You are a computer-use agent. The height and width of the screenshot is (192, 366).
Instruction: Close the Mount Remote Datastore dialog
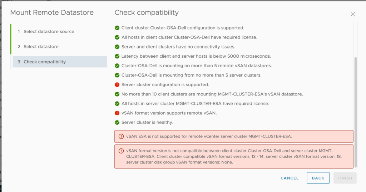[353, 14]
